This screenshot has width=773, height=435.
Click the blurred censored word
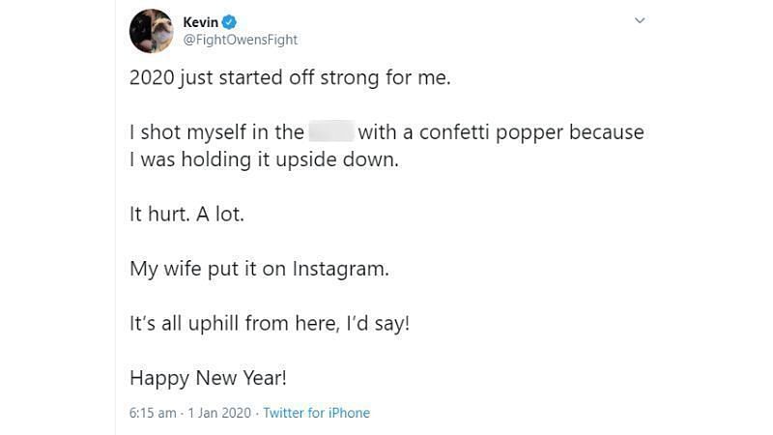click(x=331, y=131)
